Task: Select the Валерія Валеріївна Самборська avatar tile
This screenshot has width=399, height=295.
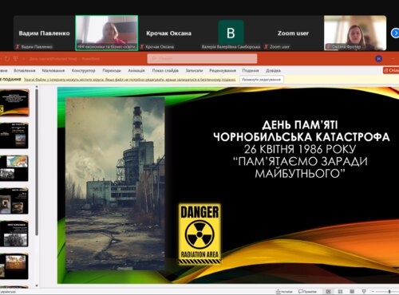Action: pos(231,33)
